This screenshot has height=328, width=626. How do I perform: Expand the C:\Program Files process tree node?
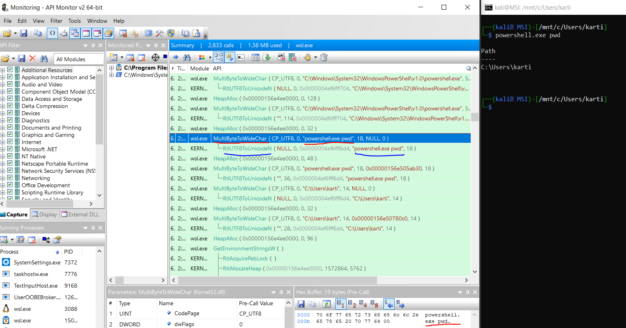[112, 68]
